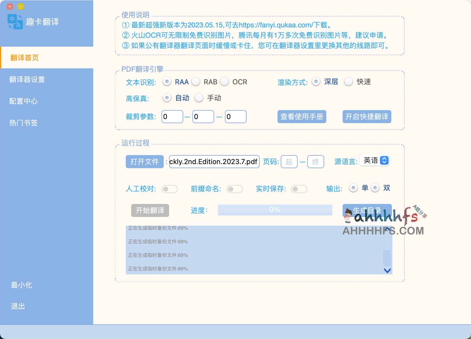This screenshot has height=339, width=471.
Task: Open 翻译器设置 in the sidebar
Action: (x=26, y=79)
